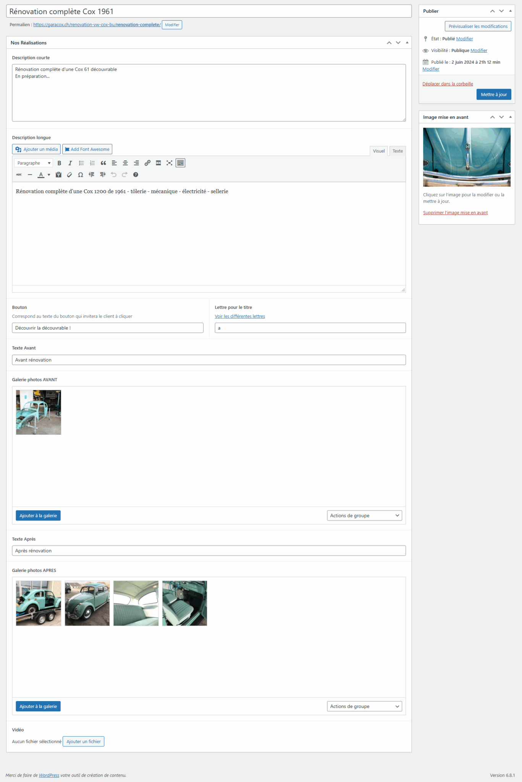522x782 pixels.
Task: Click the Bouton text field
Action: pyautogui.click(x=108, y=328)
